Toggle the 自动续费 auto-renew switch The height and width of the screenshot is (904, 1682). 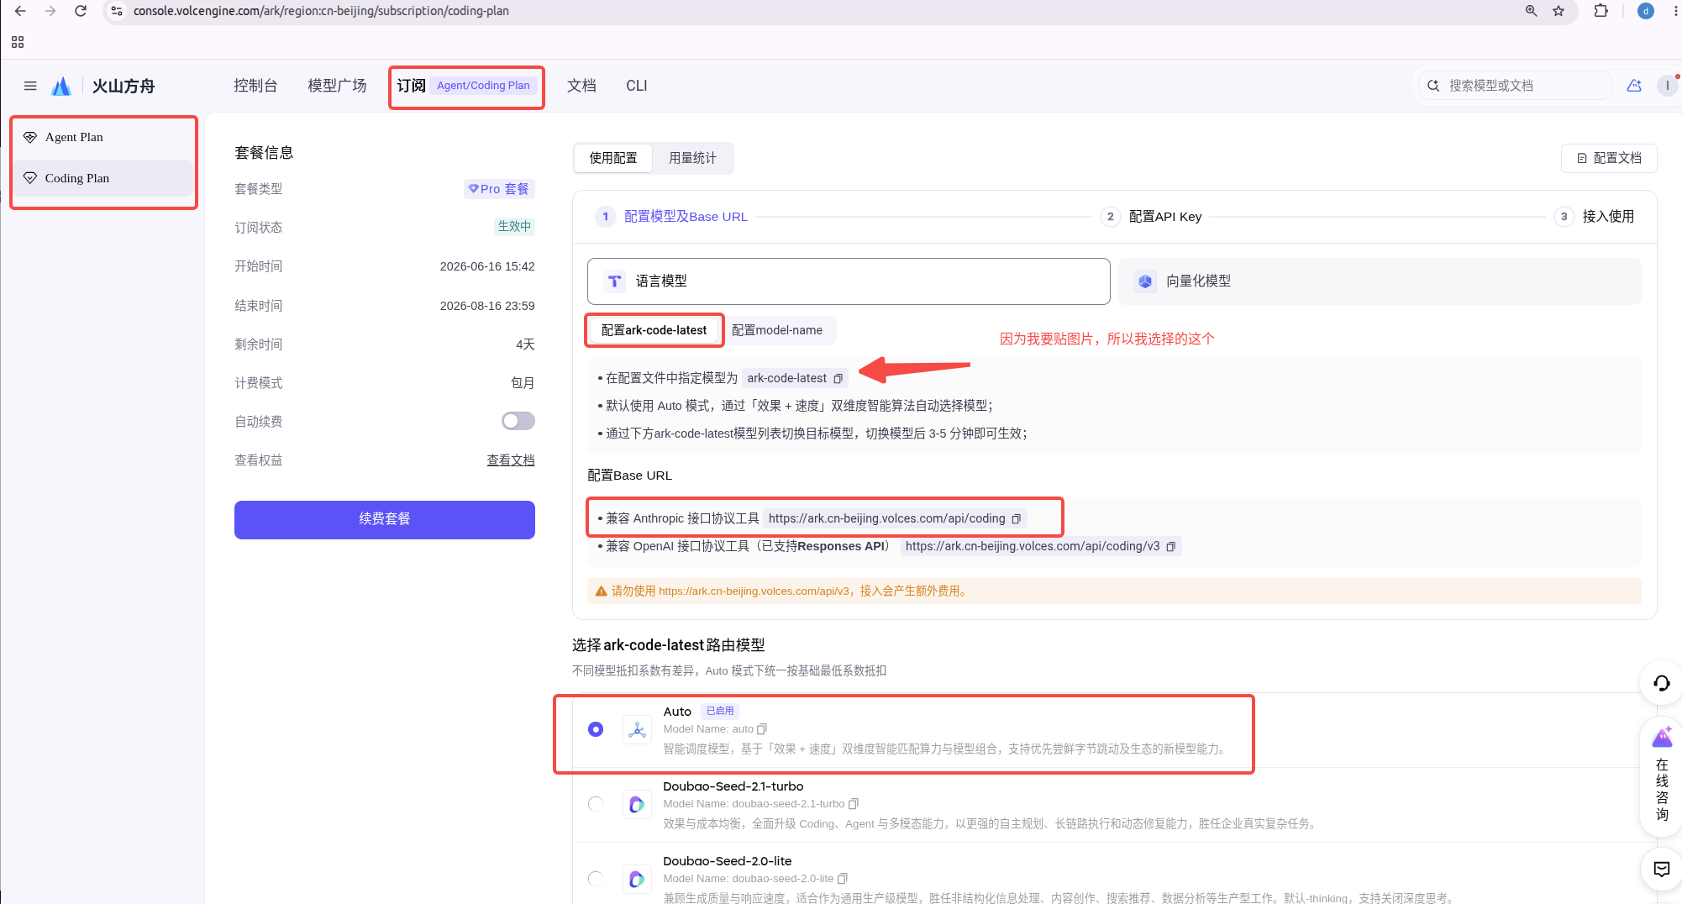click(x=518, y=421)
